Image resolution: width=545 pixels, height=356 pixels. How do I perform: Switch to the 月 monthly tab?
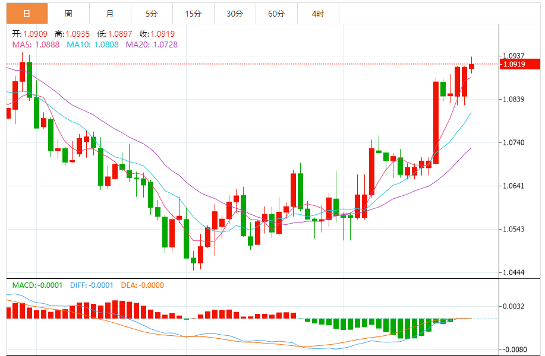110,14
